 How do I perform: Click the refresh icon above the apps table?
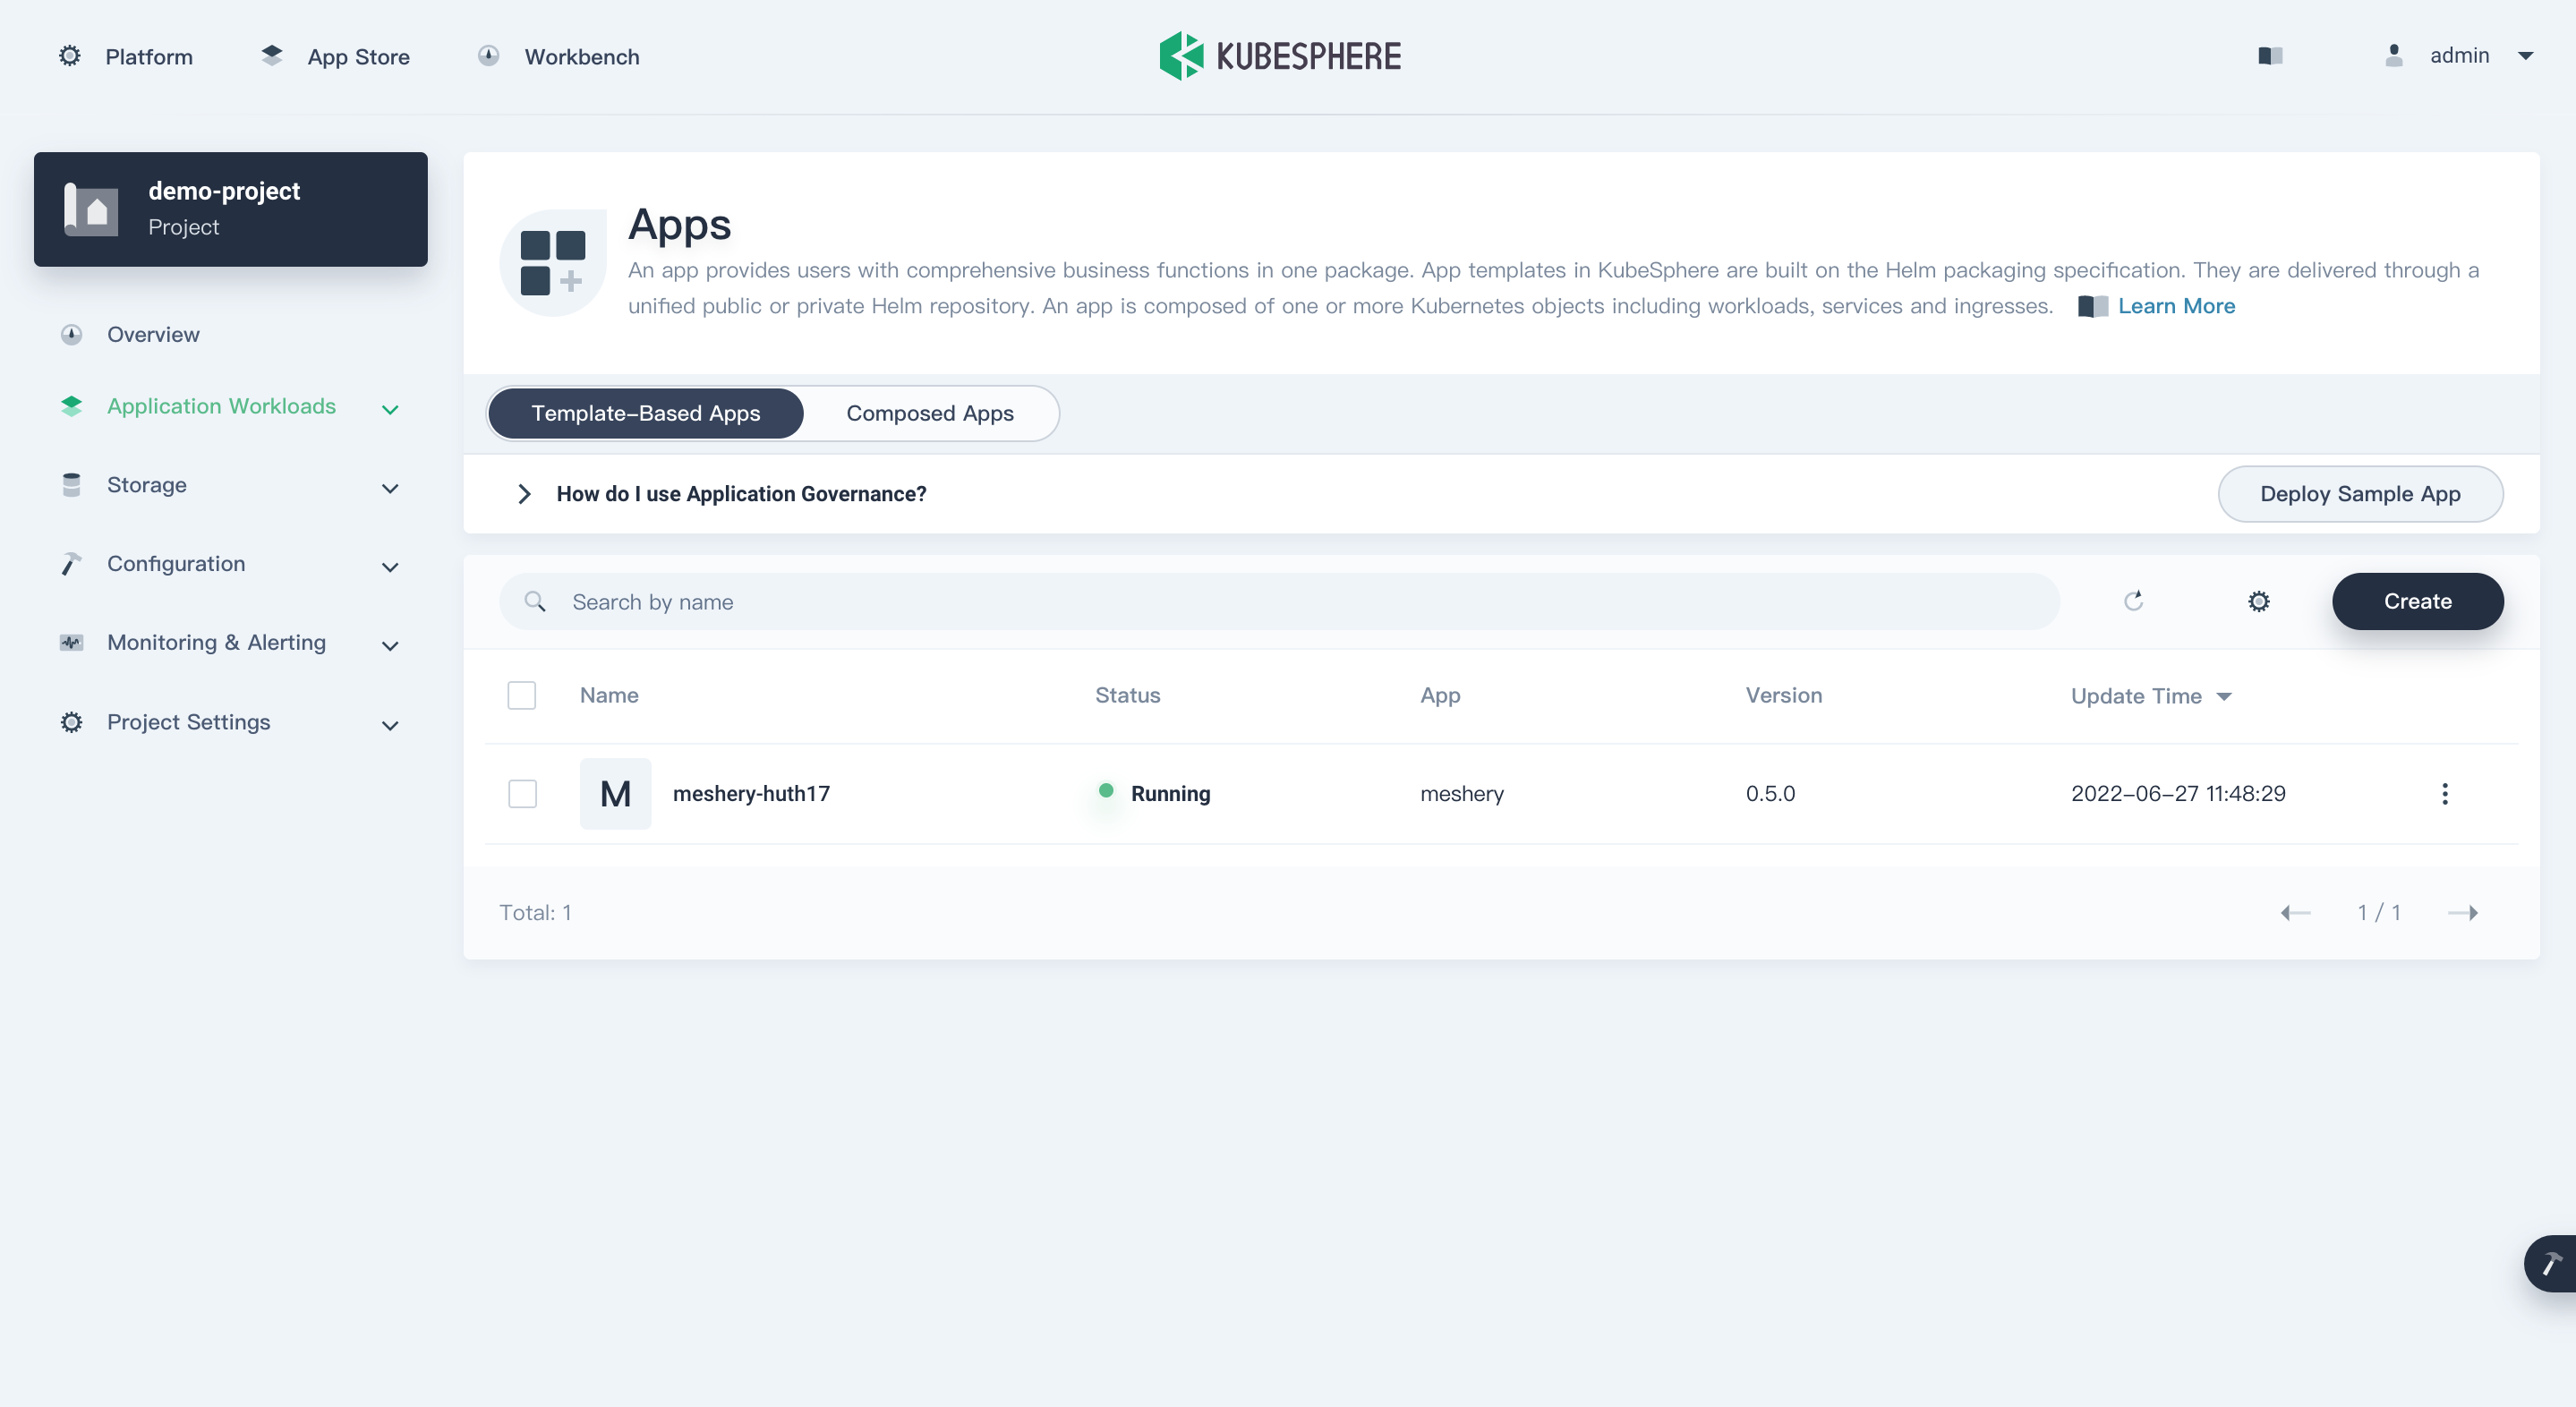(2135, 600)
